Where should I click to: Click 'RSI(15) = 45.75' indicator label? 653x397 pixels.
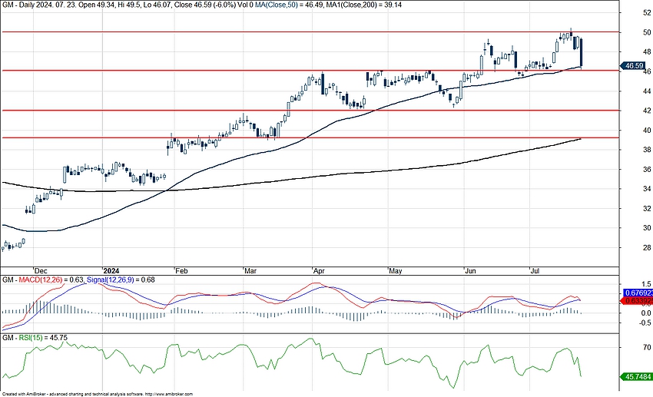43,338
